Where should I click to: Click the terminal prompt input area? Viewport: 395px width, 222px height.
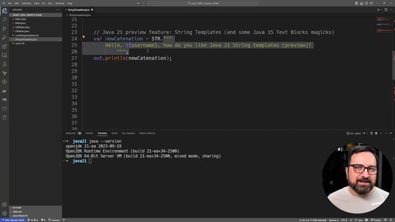90,161
